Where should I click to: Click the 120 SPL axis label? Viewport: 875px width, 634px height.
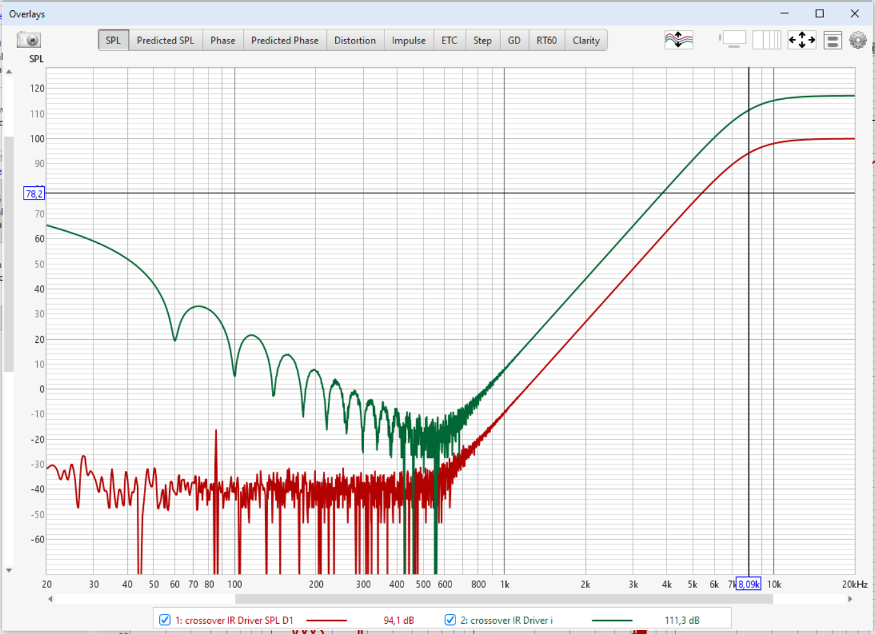tap(37, 88)
